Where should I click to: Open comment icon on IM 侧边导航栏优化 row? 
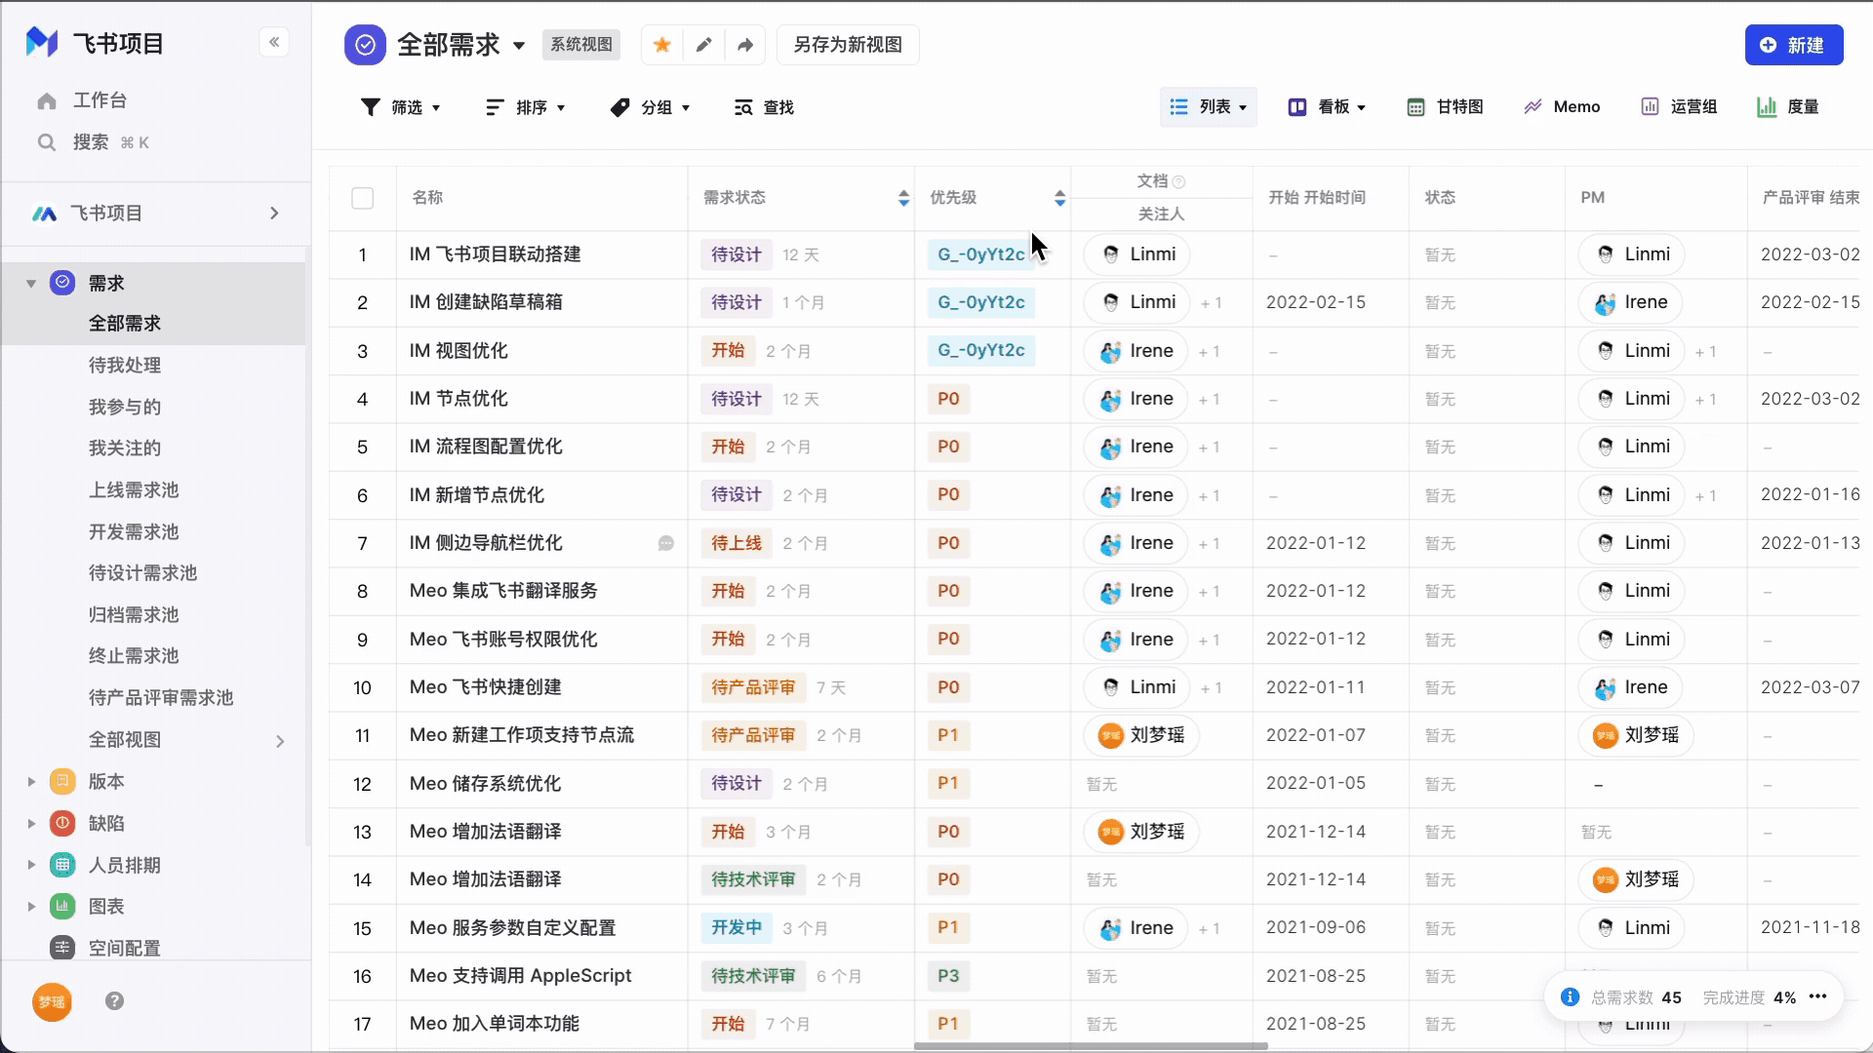tap(666, 543)
